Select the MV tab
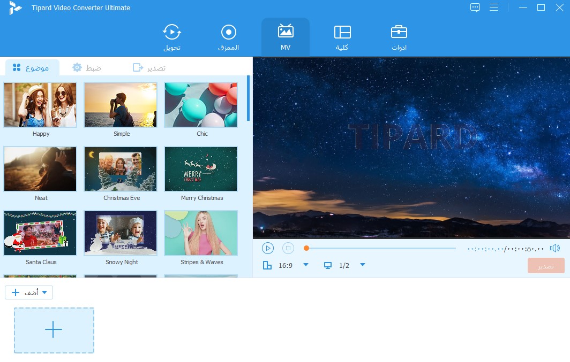 tap(286, 37)
